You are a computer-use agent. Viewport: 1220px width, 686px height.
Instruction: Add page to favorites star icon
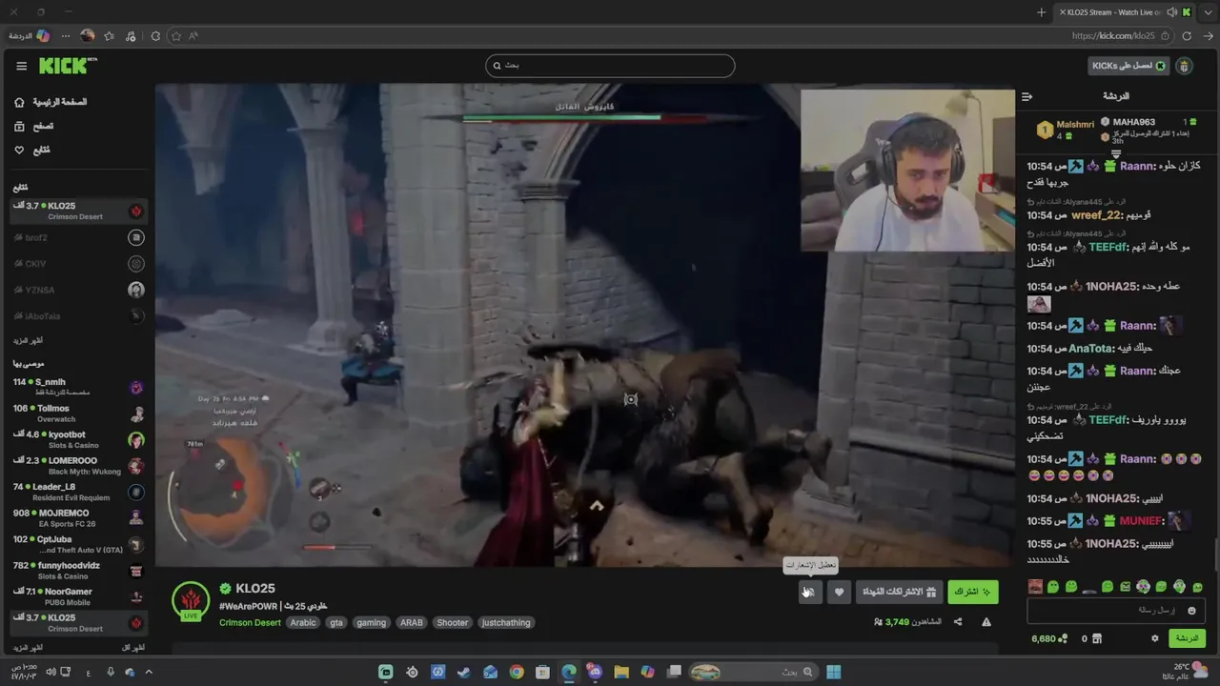coord(175,36)
